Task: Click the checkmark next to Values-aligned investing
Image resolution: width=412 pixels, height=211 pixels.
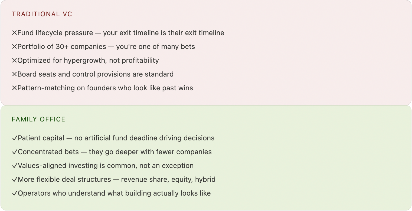Action: coord(15,166)
